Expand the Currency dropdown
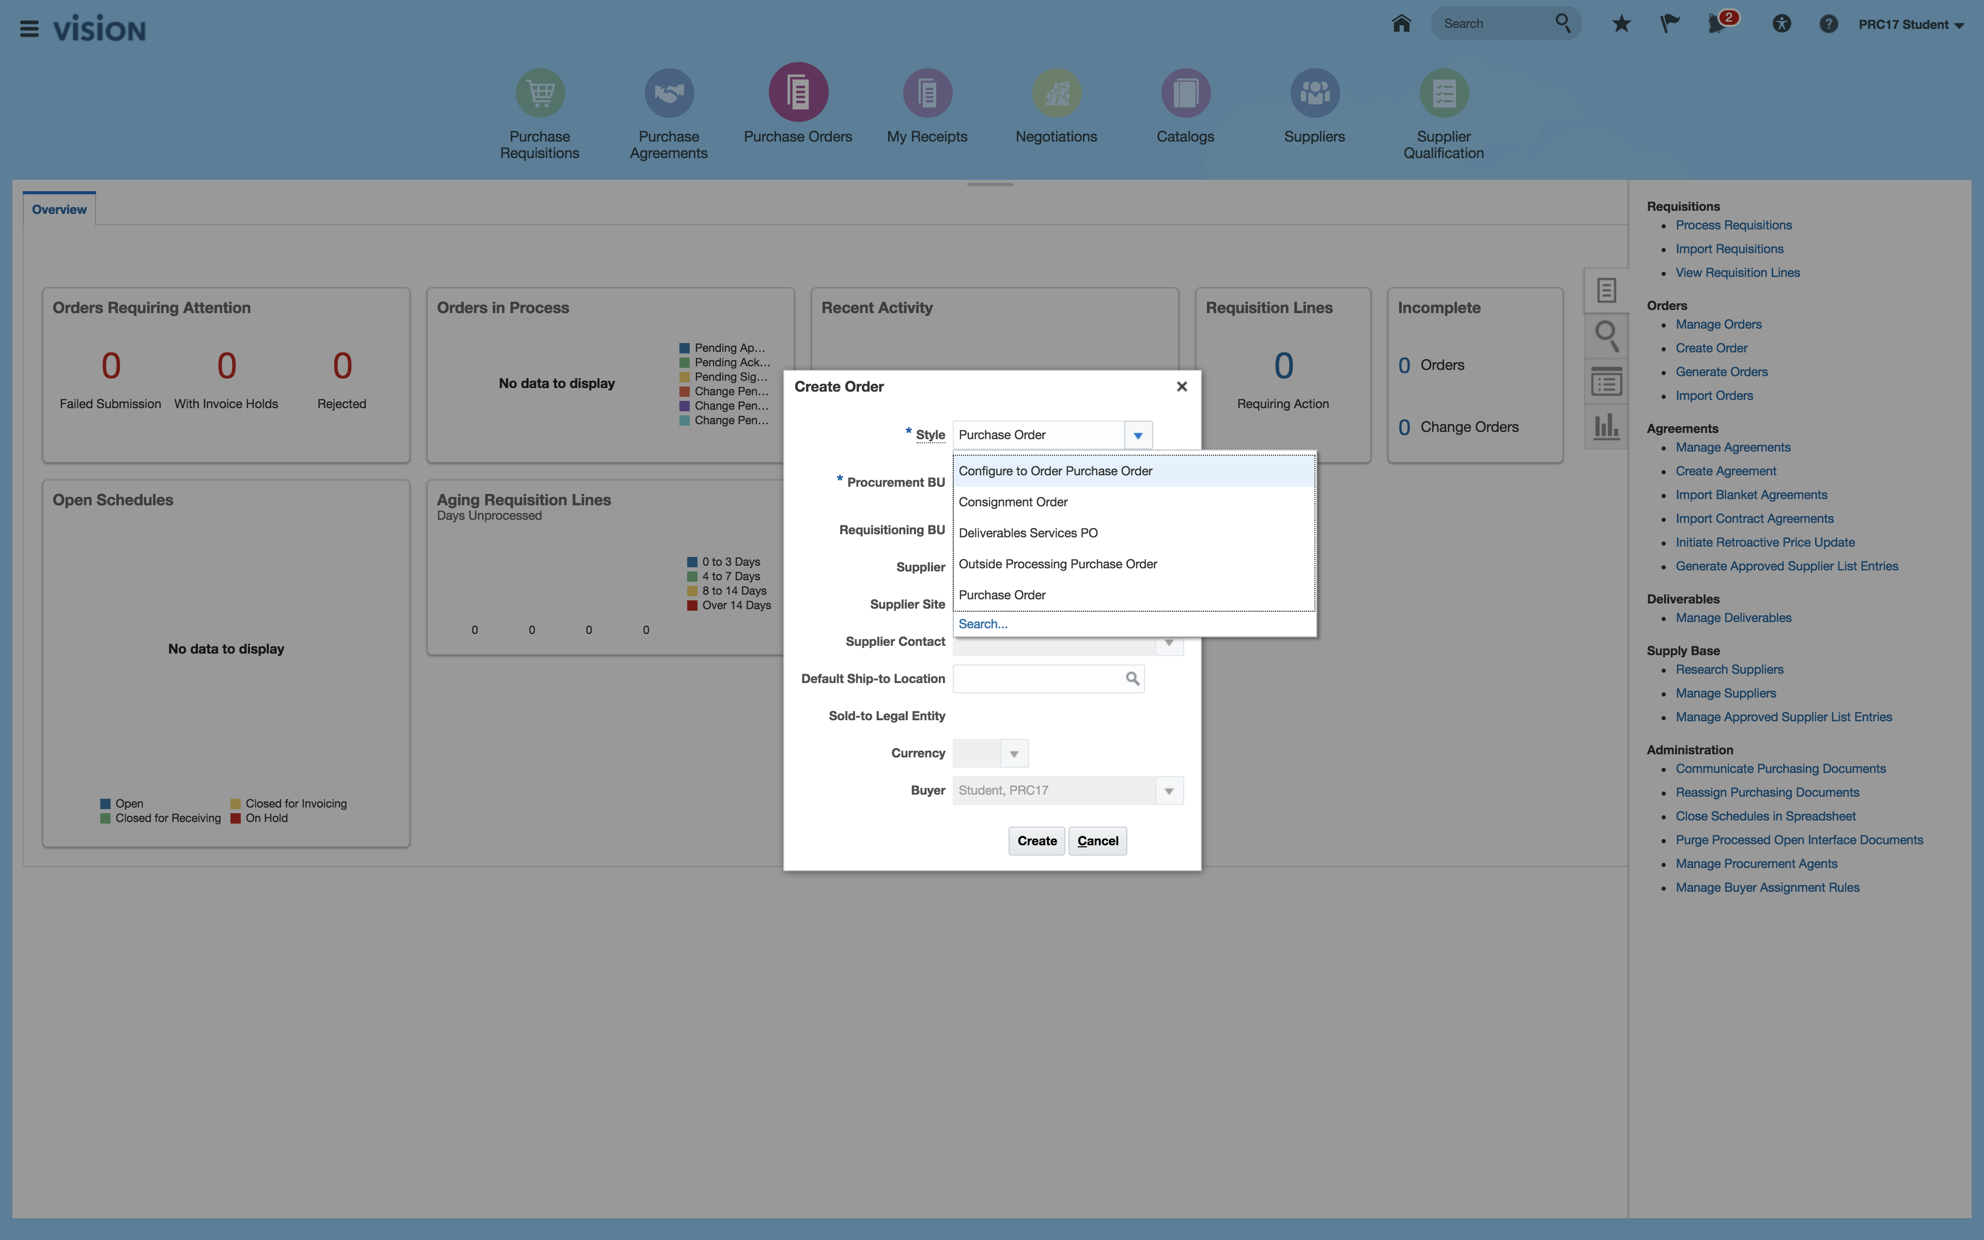The width and height of the screenshot is (1984, 1240). (x=1014, y=754)
